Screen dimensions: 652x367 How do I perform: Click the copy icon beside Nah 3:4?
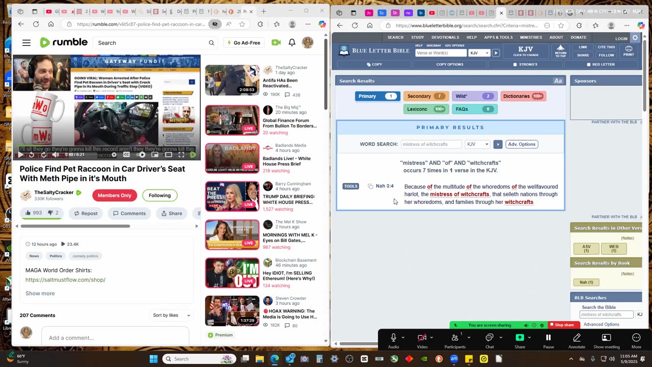coord(370,187)
